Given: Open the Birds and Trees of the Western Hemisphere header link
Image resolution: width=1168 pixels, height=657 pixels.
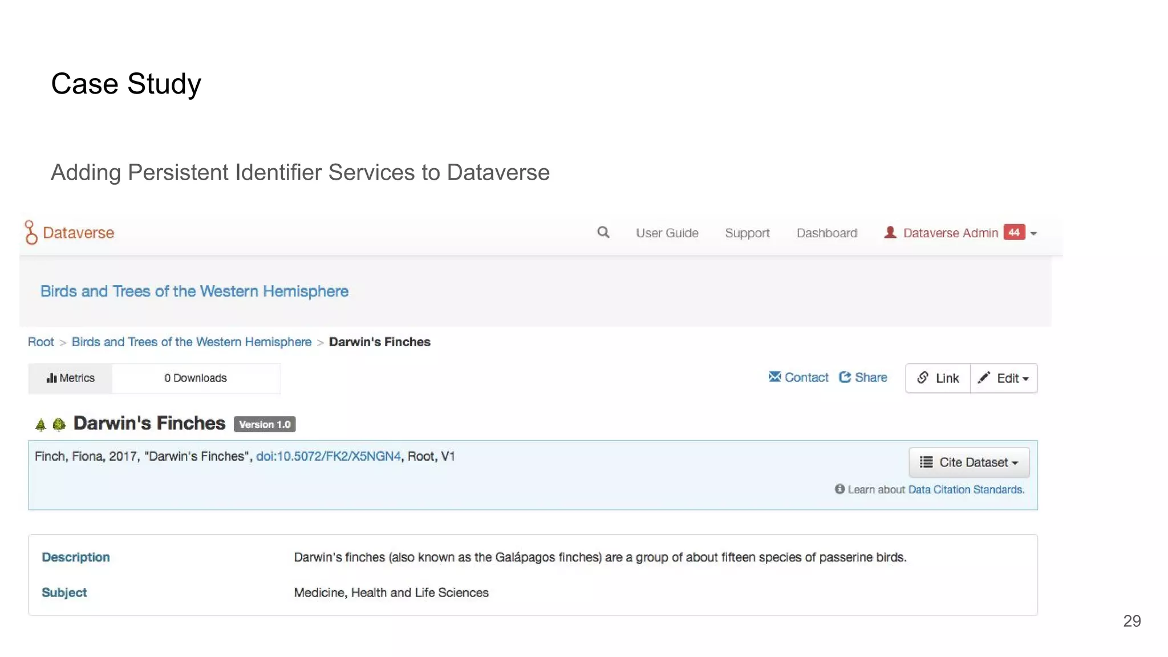Looking at the screenshot, I should (194, 291).
